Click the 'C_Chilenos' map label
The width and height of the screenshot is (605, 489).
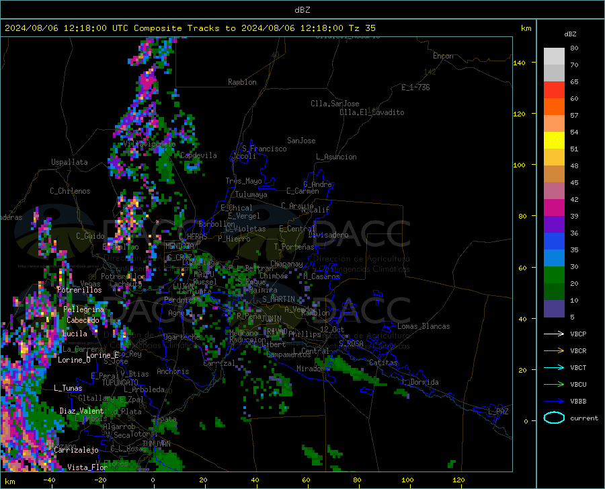[70, 191]
